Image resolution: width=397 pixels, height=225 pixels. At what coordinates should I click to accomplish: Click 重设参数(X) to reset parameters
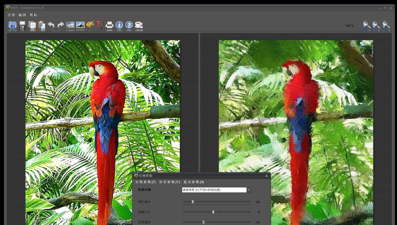pos(193,182)
